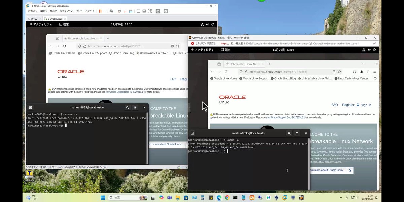Open Oracle Linux Blog bookmark in VMware guest
This screenshot has height=202, width=404.
[x=122, y=53]
